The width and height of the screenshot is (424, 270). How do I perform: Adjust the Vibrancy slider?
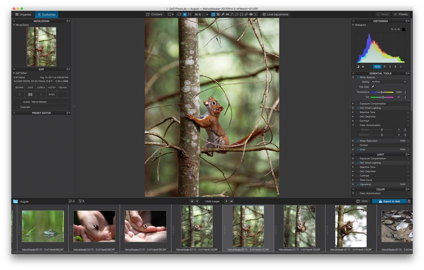[382, 130]
